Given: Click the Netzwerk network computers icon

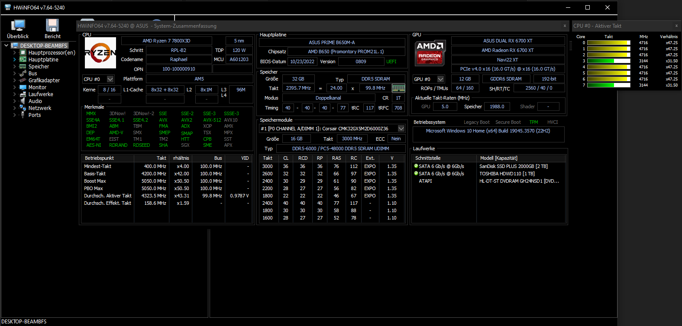Looking at the screenshot, I should [x=23, y=108].
